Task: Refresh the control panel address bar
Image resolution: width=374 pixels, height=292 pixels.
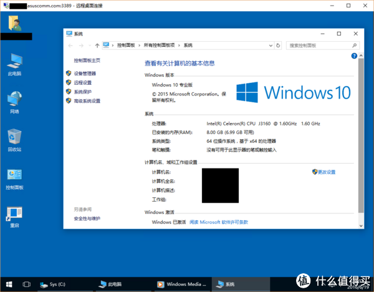Action: click(x=278, y=46)
